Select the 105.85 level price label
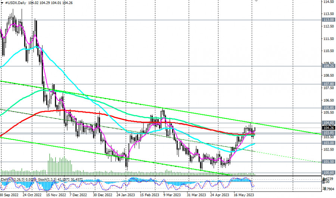The image size is (336, 198). pos(329,108)
